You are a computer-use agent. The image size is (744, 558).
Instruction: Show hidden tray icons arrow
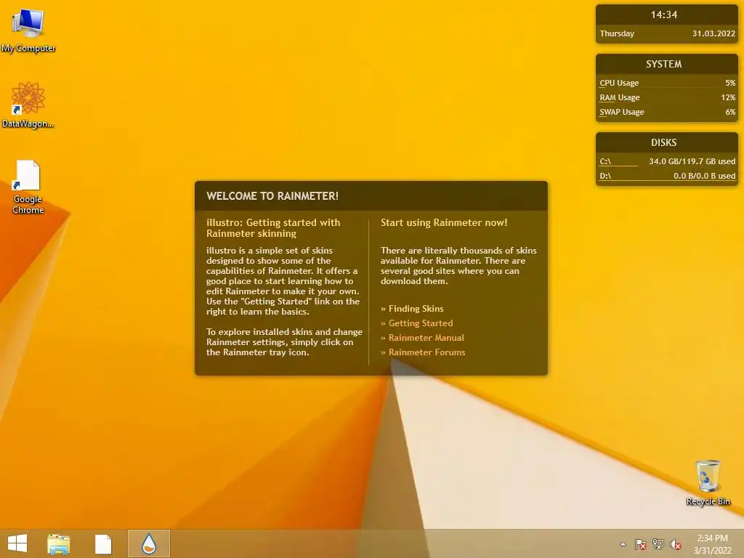coord(623,544)
